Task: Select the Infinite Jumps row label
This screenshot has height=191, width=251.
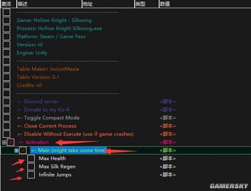Action: click(55, 175)
